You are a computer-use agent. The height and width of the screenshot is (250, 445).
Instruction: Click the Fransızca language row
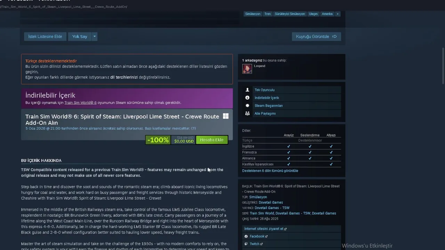click(291, 152)
